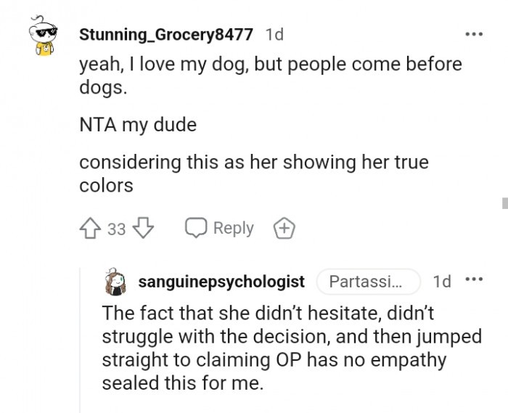The width and height of the screenshot is (508, 413).
Task: Click the vote count showing 33
Action: pos(116,229)
